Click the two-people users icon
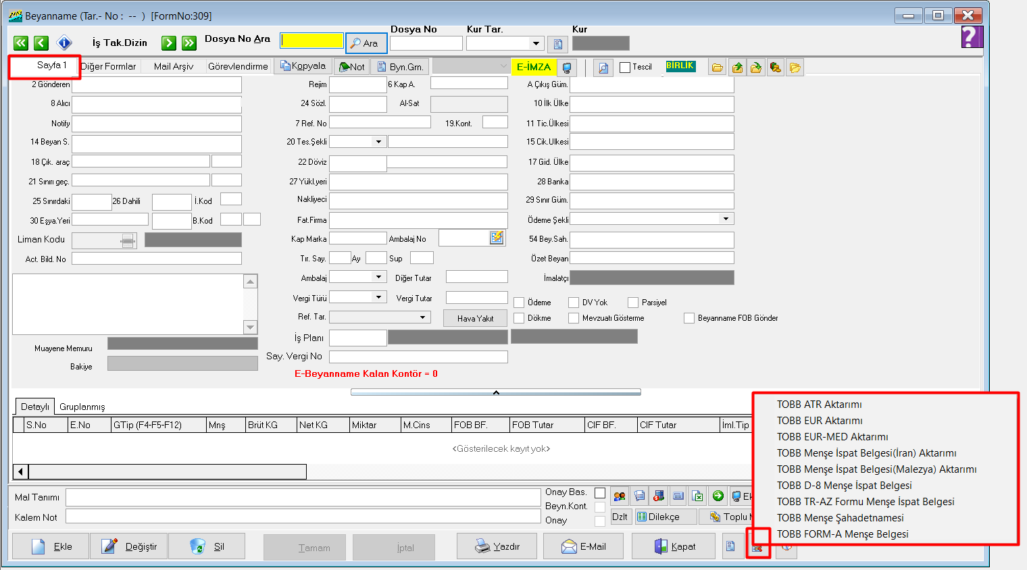 tap(620, 496)
